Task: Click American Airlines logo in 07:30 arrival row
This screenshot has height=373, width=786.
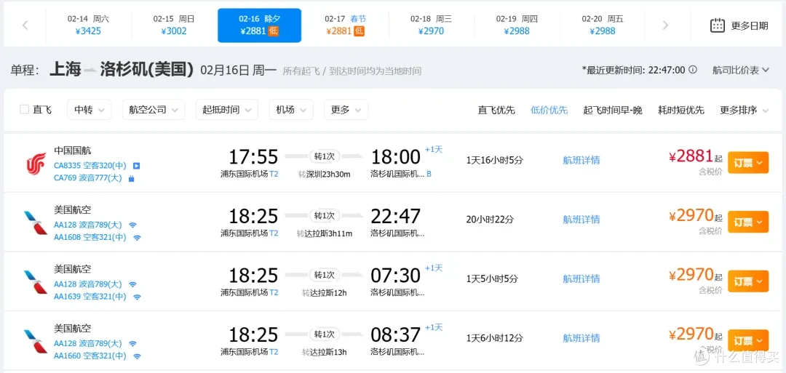Action: click(36, 282)
